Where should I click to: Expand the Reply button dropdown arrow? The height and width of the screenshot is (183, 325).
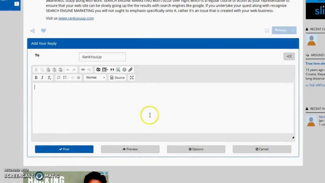pos(293,30)
